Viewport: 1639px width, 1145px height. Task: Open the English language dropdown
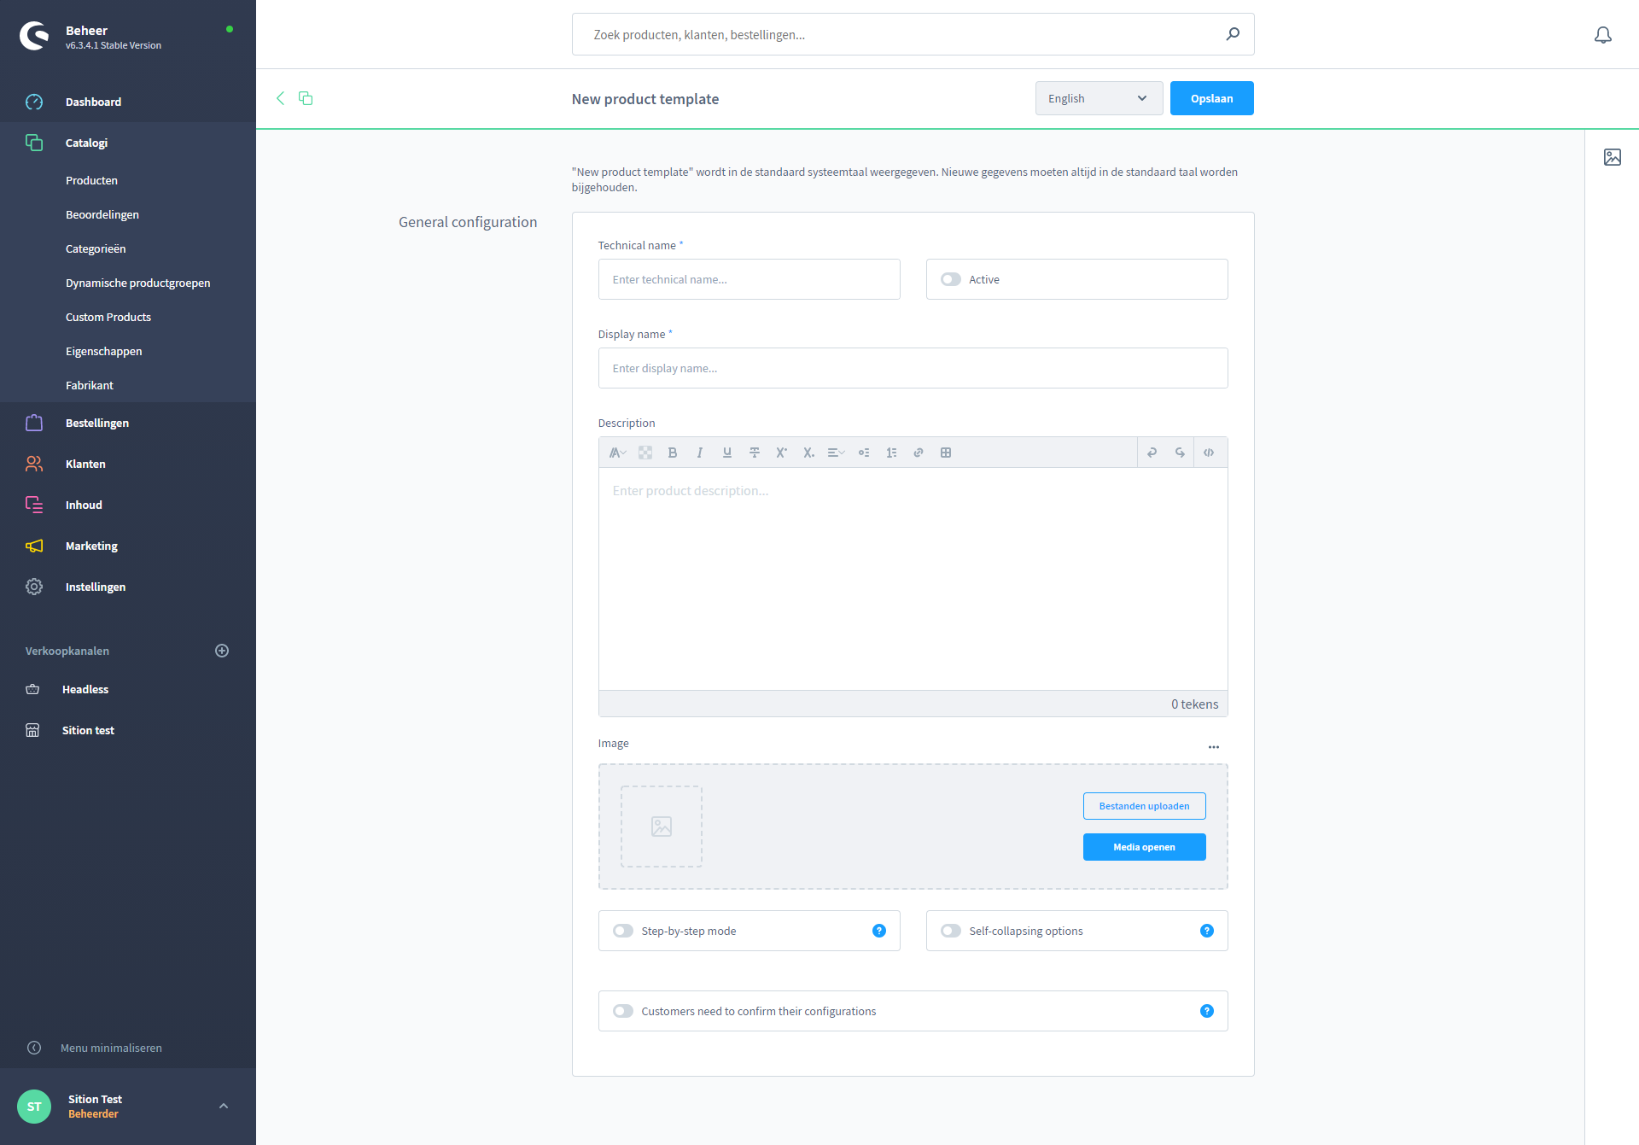click(1099, 98)
